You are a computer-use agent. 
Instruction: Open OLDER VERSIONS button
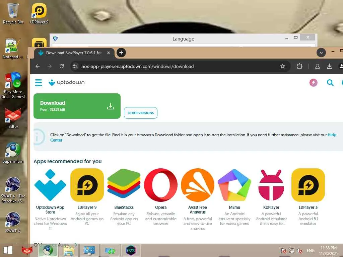pyautogui.click(x=141, y=113)
